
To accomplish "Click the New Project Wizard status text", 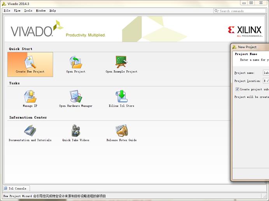I will tap(54, 196).
